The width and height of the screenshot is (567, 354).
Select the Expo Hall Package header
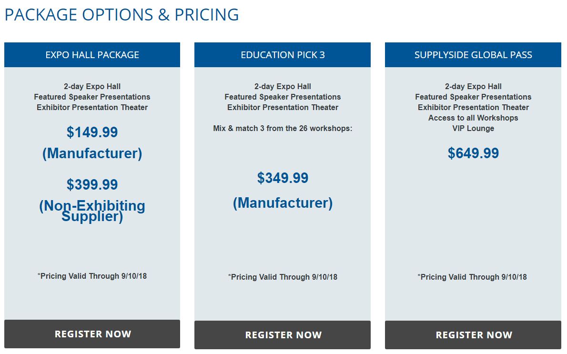pyautogui.click(x=92, y=55)
